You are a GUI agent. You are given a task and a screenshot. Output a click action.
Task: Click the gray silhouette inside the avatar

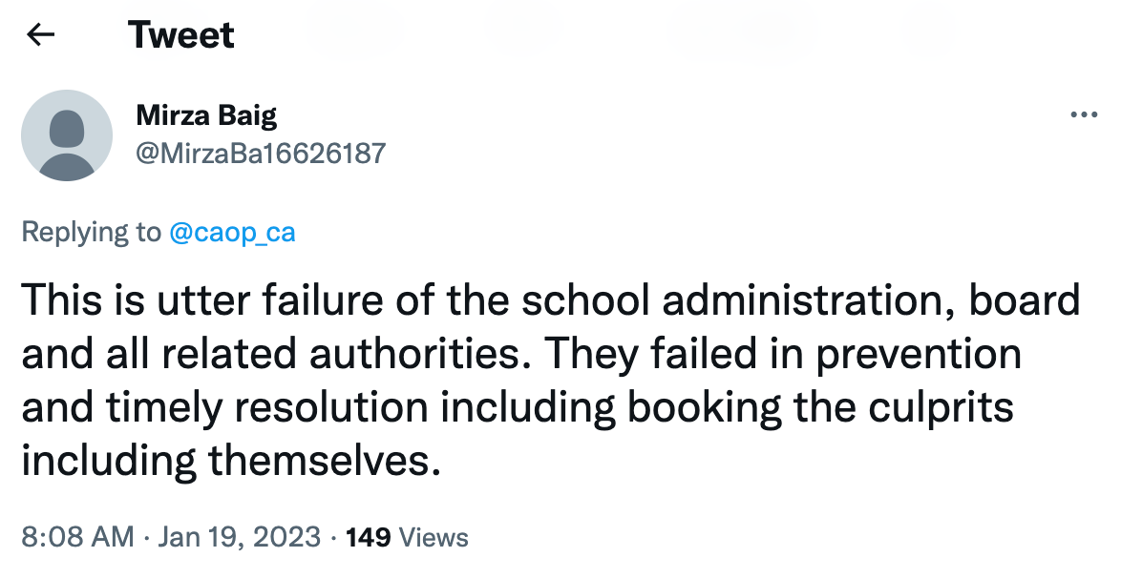(67, 145)
